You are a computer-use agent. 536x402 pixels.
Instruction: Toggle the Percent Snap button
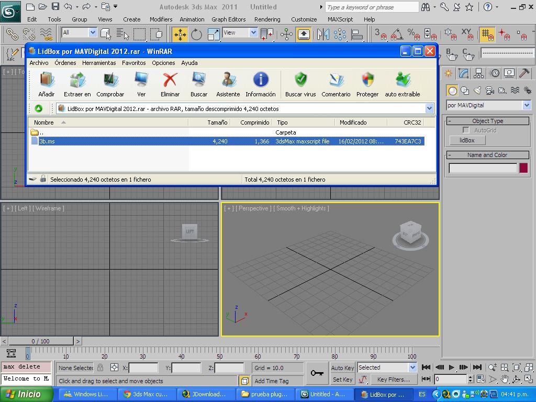pos(414,34)
